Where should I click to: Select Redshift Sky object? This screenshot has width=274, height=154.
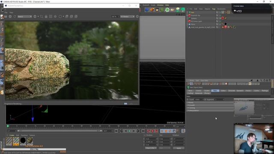click(x=196, y=15)
